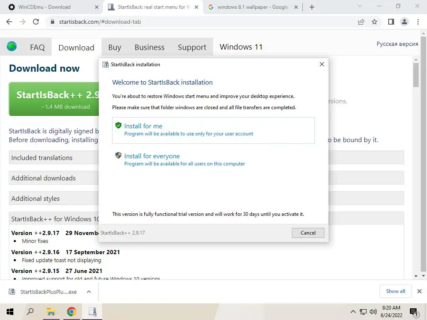427x320 pixels.
Task: Show hidden system tray icons
Action: point(353,312)
